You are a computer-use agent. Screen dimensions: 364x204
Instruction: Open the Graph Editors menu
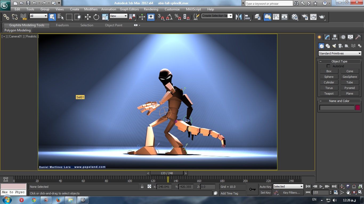129,9
